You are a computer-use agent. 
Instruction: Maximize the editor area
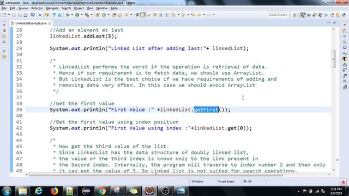334,22
